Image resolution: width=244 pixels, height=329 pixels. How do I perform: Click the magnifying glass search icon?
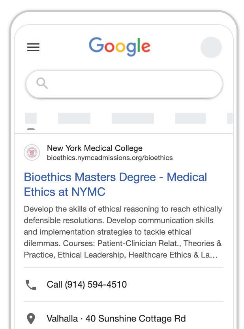(42, 83)
